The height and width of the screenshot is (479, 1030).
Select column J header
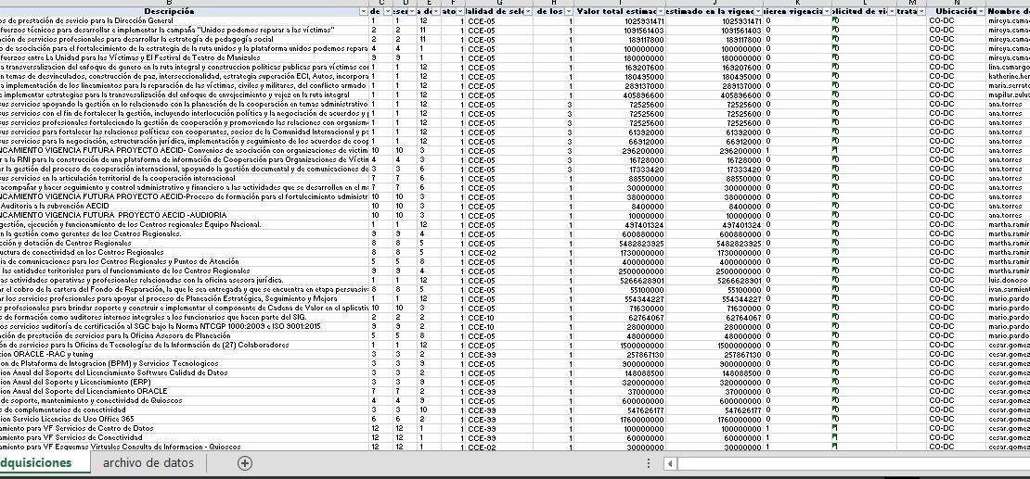point(715,4)
